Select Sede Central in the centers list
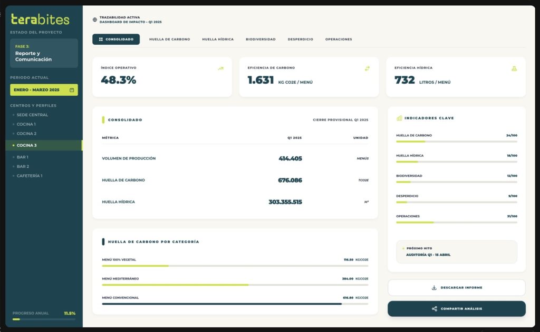Image resolution: width=540 pixels, height=332 pixels. tap(32, 115)
